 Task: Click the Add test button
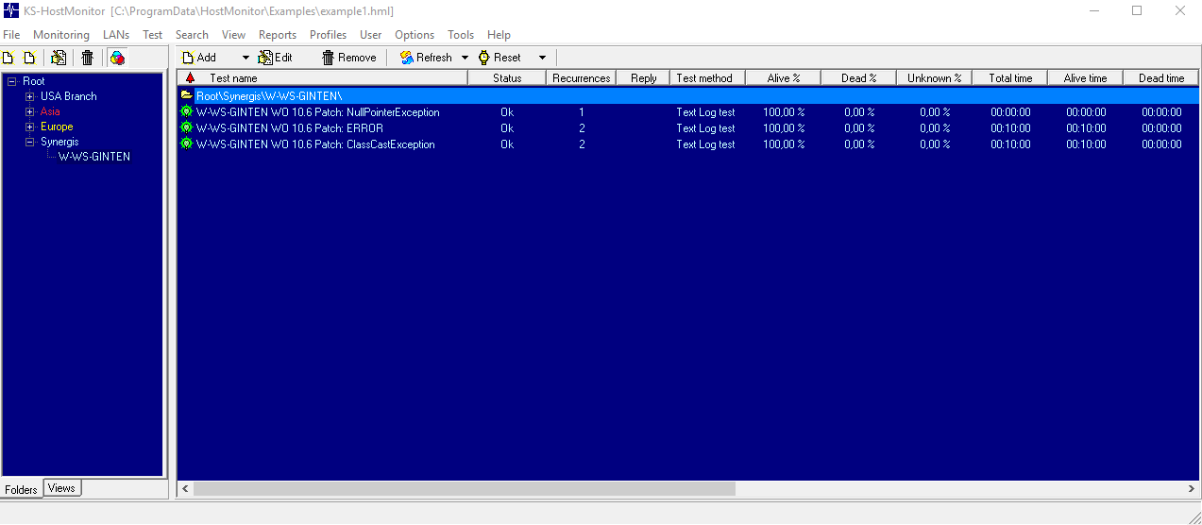coord(200,58)
